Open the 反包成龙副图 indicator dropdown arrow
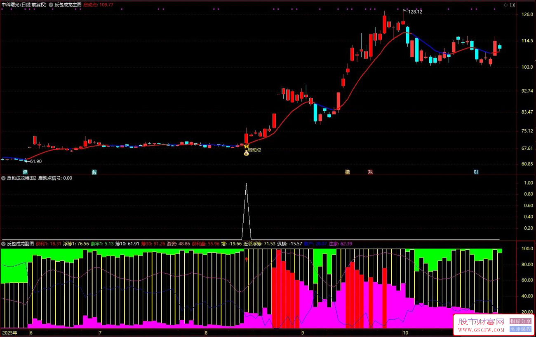Viewport: 536px width, 337px height. click(x=4, y=244)
